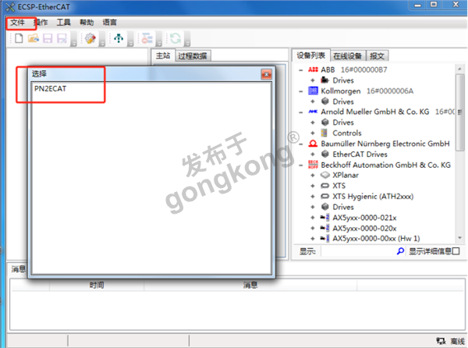Screen dimensions: 468x348
Task: Select PN2ECAT in the 选择 dialog
Action: (50, 89)
